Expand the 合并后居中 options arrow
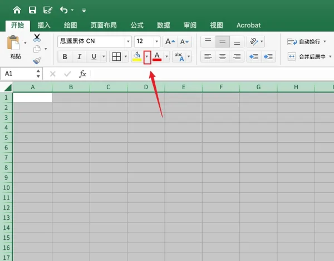This screenshot has height=261, width=334. pos(330,56)
